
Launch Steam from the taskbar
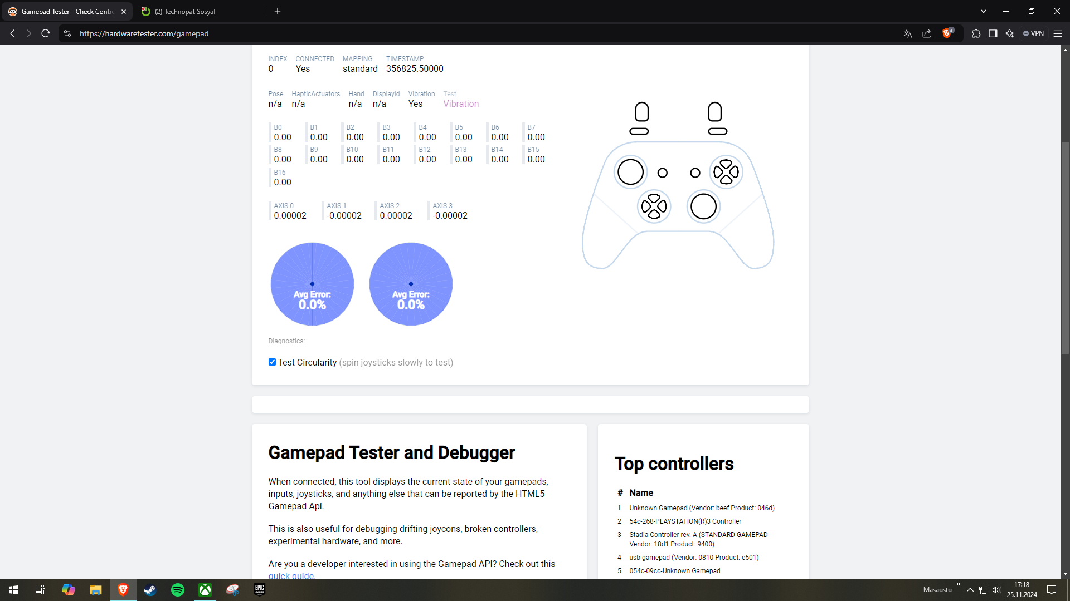coord(150,590)
